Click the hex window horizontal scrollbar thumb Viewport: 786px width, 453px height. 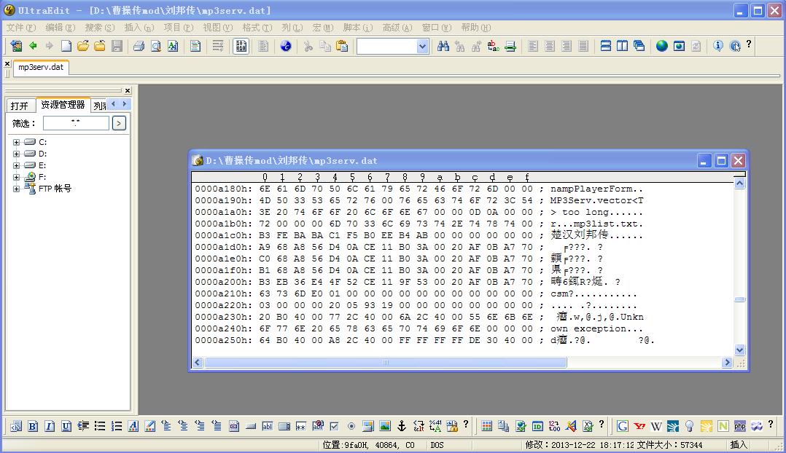click(x=386, y=362)
